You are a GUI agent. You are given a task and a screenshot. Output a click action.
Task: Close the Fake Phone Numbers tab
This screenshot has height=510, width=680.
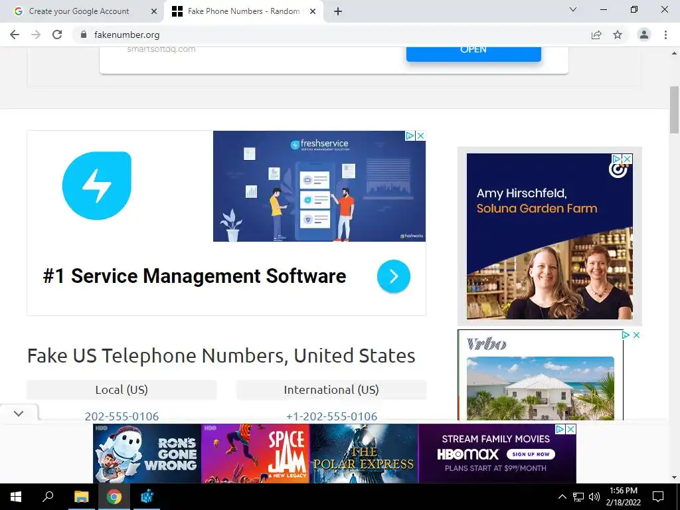pyautogui.click(x=313, y=11)
